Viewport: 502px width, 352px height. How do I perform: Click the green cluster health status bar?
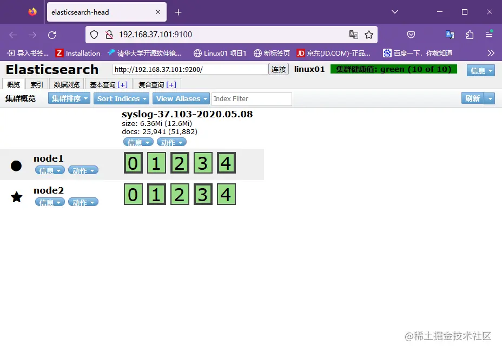pos(394,69)
